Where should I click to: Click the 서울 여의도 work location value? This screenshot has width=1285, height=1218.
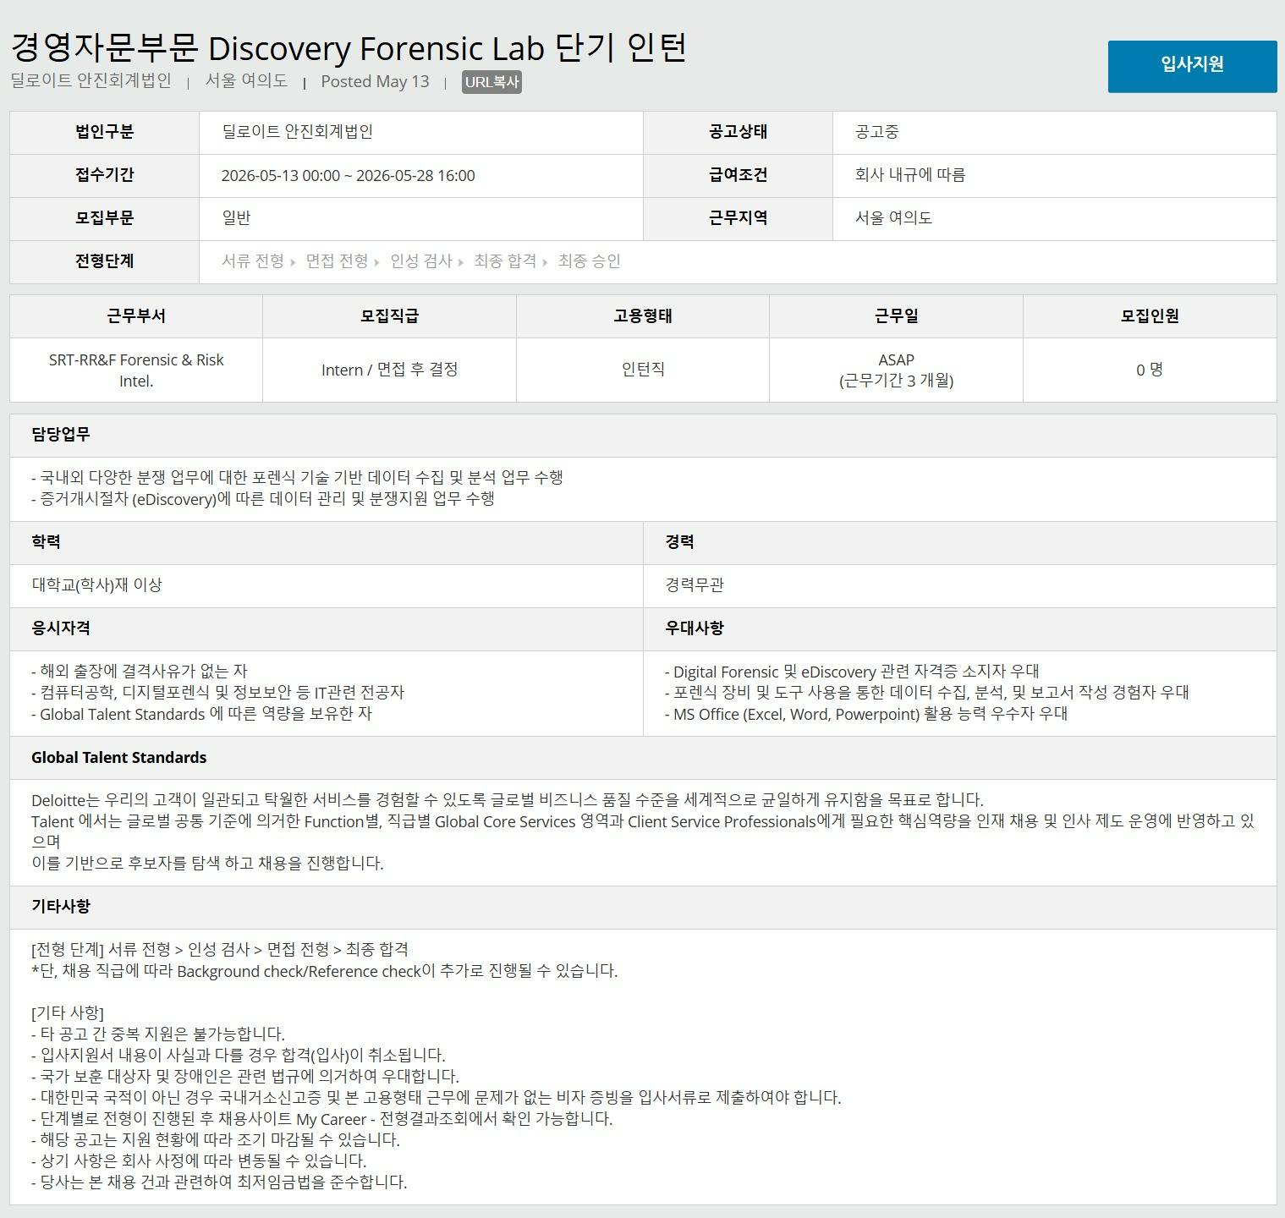point(892,218)
